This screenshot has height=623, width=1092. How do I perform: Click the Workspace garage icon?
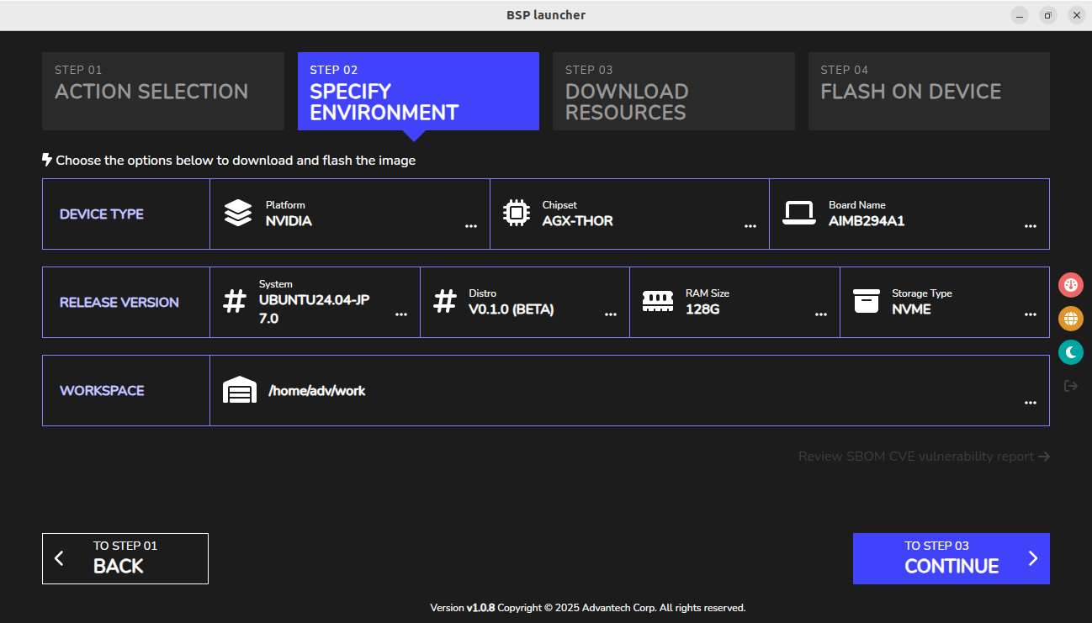point(240,389)
